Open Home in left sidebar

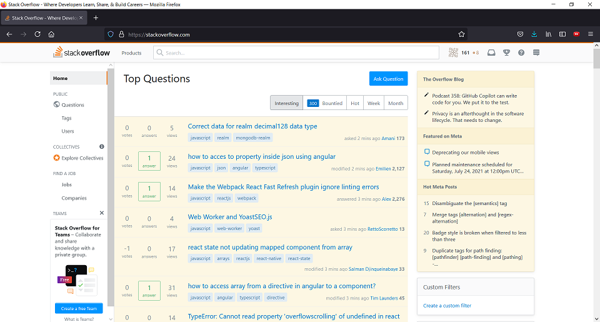tap(79, 78)
